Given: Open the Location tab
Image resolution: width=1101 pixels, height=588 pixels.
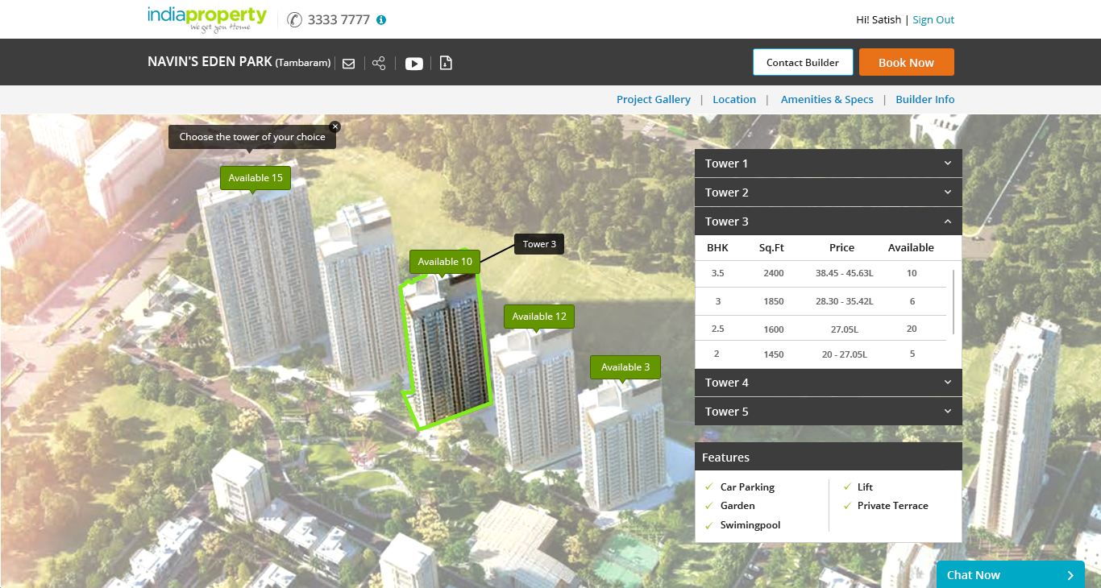Looking at the screenshot, I should pos(734,99).
